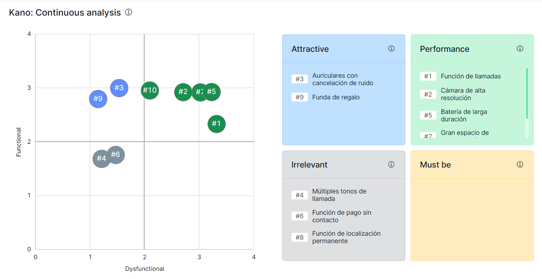Select the gray #6 chart bubble
Image resolution: width=542 pixels, height=279 pixels.
[116, 154]
